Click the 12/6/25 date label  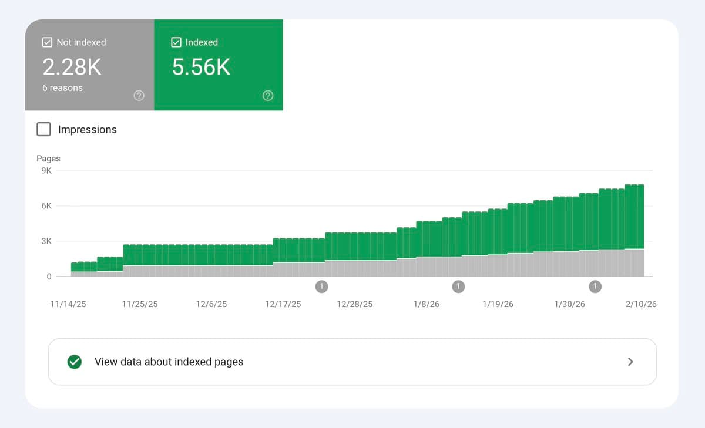coord(211,305)
